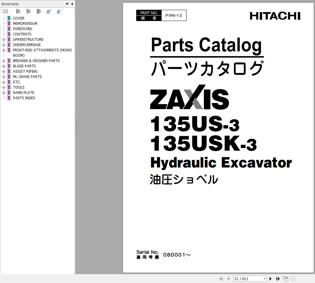This screenshot has height=283, width=315.
Task: Click the purple MEMORANDUM bookmark icon
Action: 9,24
